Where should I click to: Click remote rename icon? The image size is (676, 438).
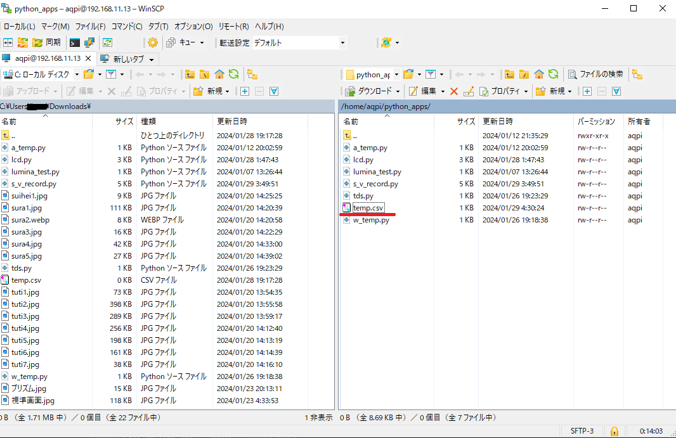point(469,91)
